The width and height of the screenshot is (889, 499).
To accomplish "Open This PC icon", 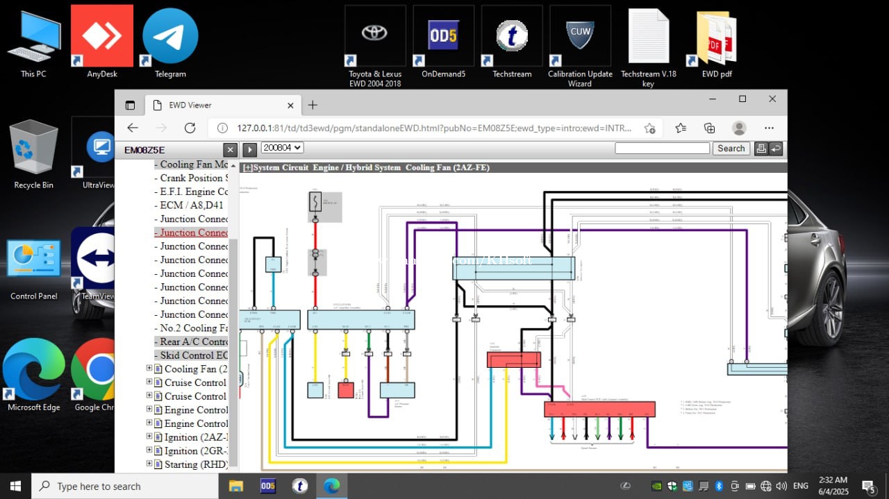I will [x=33, y=43].
